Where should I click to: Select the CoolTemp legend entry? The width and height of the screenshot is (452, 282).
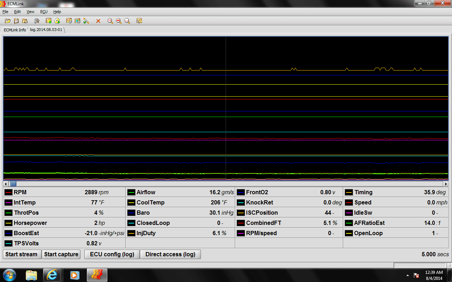pos(180,202)
